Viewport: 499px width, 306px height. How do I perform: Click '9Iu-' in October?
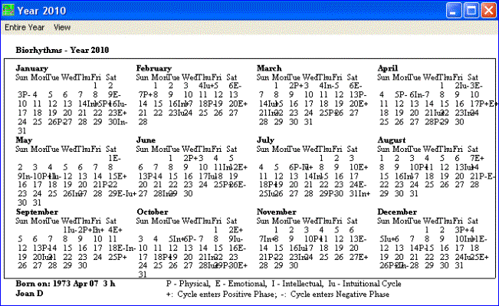click(x=236, y=239)
